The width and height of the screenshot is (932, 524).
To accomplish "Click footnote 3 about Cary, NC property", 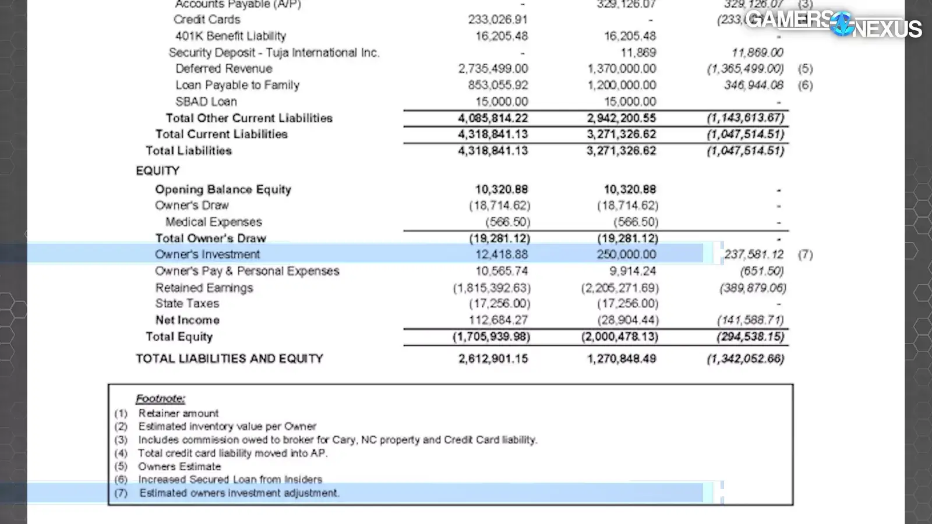I will click(337, 440).
